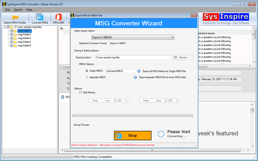Image resolution: width=258 pixels, height=161 pixels.
Task: Click the Saving location path field
Action: pos(133,58)
